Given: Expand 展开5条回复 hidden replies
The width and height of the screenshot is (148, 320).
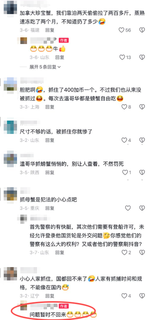Looking at the screenshot, I should 45,67.
